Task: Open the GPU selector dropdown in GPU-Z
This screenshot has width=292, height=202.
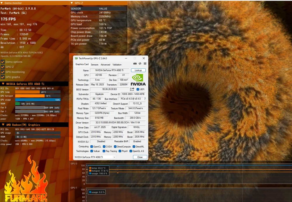Action: [x=95, y=157]
